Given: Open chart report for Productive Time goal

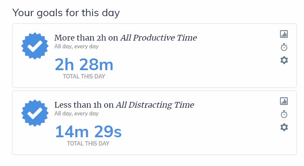Looking at the screenshot, I should pyautogui.click(x=284, y=34).
